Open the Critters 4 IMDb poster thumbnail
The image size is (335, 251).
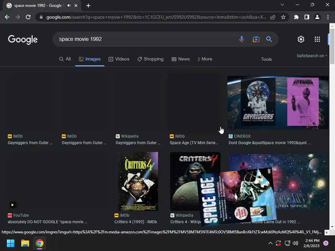point(138,181)
